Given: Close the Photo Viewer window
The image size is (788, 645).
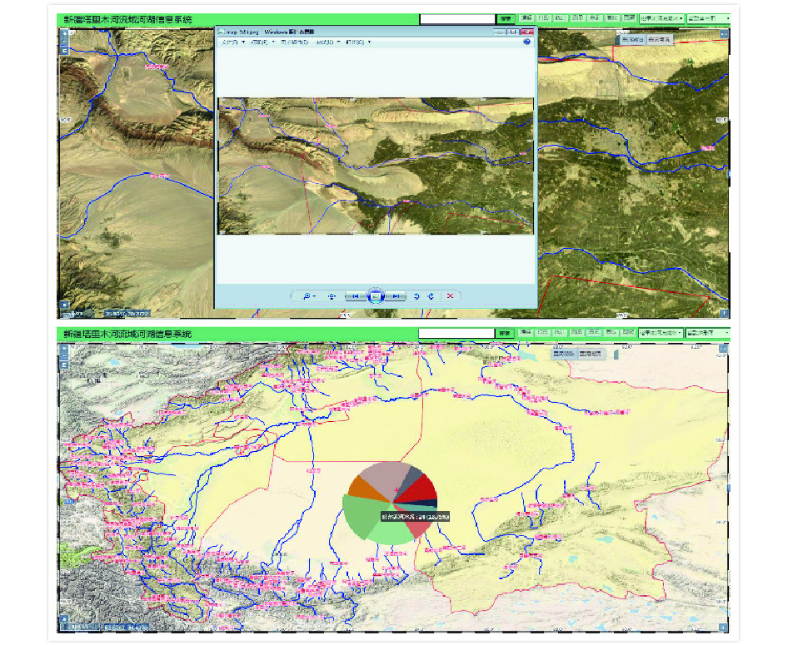Looking at the screenshot, I should [x=526, y=32].
